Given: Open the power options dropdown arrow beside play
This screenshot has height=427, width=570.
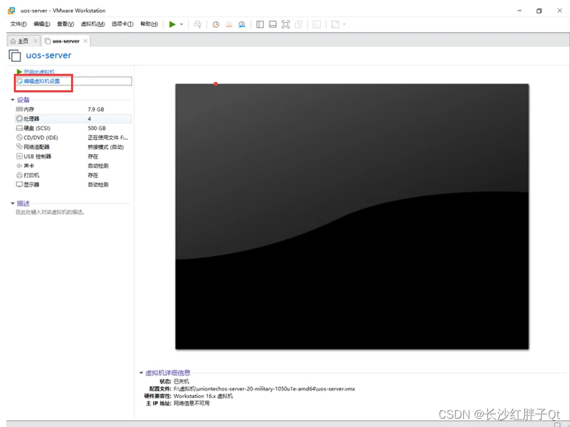Looking at the screenshot, I should point(182,24).
